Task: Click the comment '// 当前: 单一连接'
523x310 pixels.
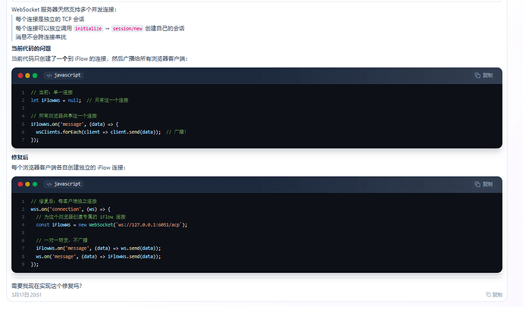Action: point(52,92)
